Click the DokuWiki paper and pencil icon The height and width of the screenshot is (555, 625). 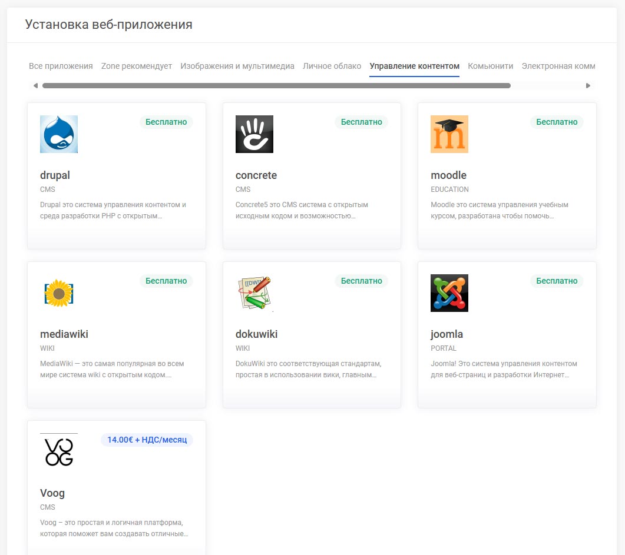pos(254,293)
